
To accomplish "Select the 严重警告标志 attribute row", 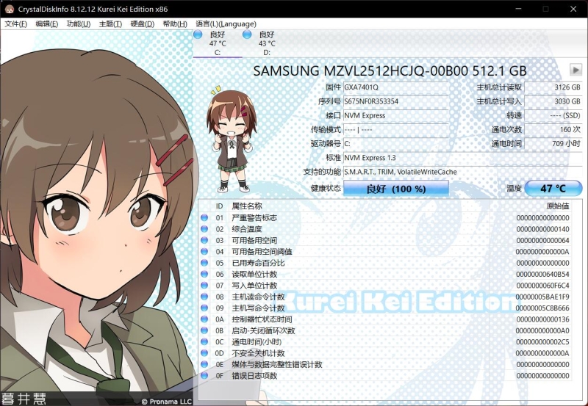I will tap(385, 217).
